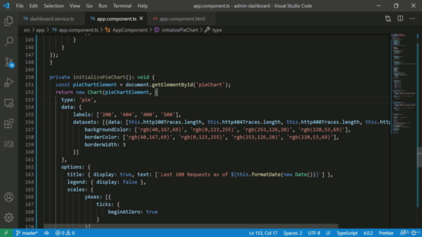Viewport: 422px width, 237px height.
Task: Click Ln 153, Col 17 to go to line
Action: pos(263,233)
